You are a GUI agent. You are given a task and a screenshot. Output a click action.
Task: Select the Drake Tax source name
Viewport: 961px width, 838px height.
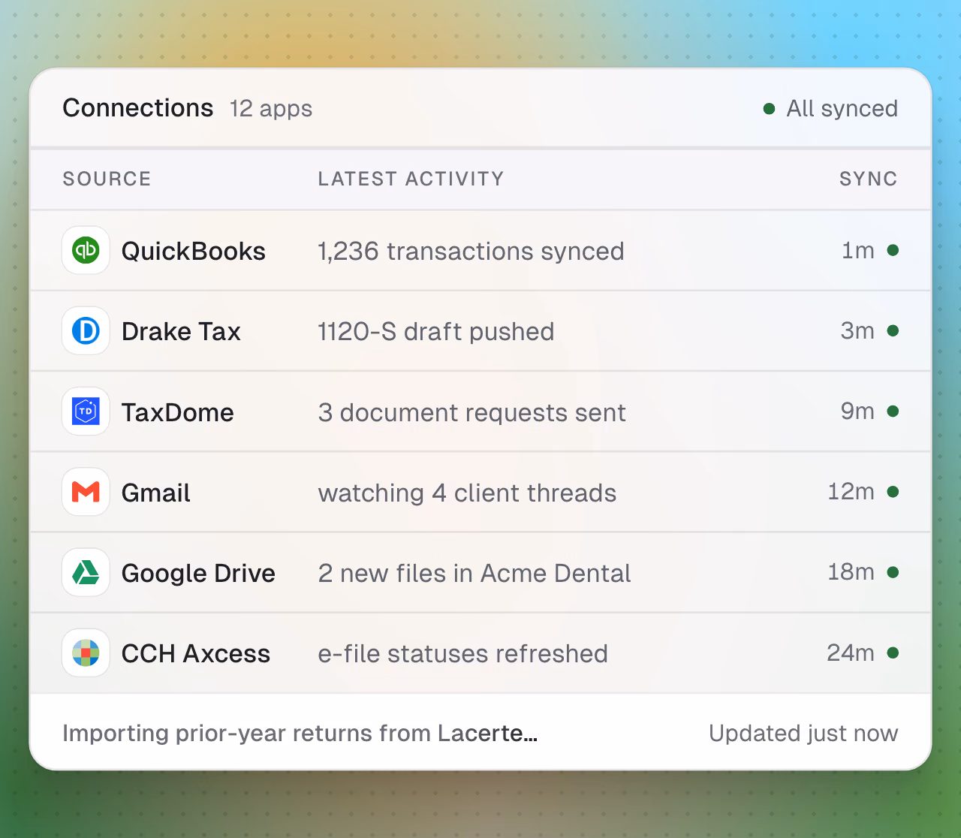pos(181,331)
